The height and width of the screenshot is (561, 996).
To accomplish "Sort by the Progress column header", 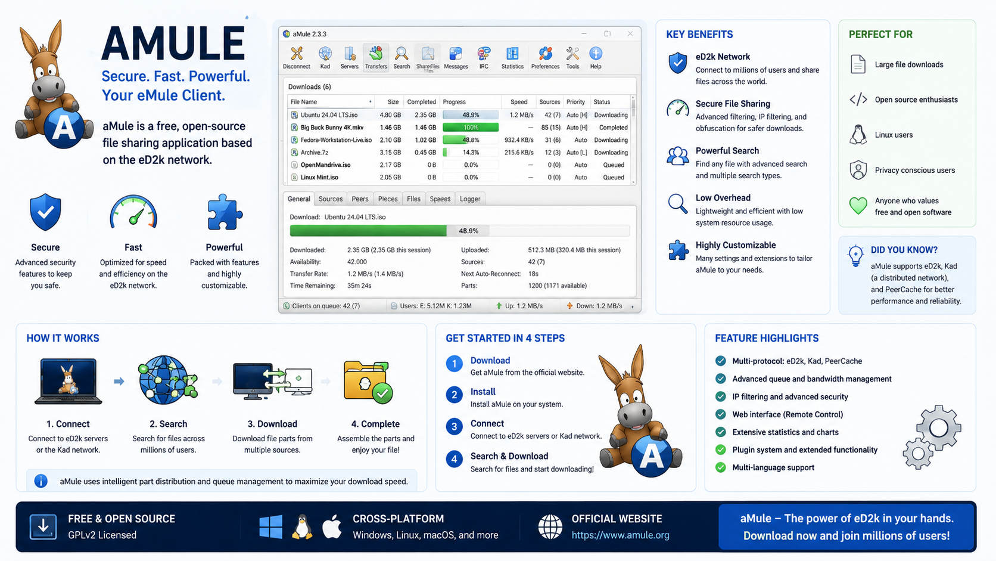I will pyautogui.click(x=471, y=102).
